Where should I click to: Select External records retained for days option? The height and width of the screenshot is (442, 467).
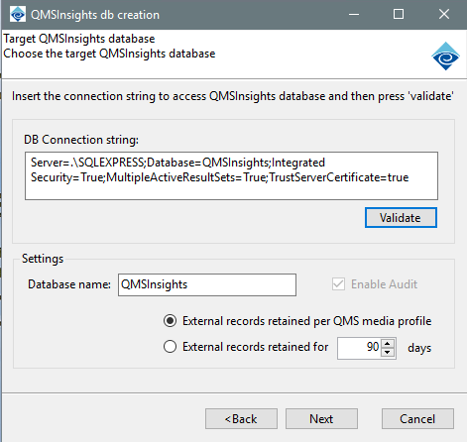click(171, 347)
